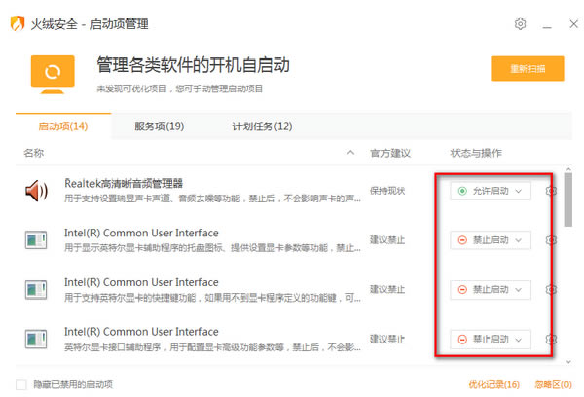Select Intel Common User Interface 快捷键功能 entry
The width and height of the screenshot is (584, 397).
click(141, 282)
